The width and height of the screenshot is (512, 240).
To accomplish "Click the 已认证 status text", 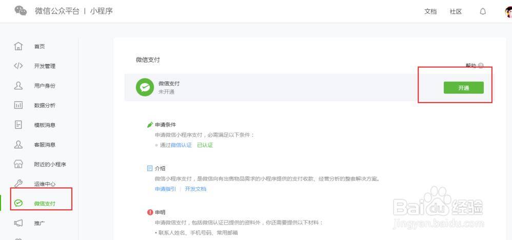I will tap(205, 145).
